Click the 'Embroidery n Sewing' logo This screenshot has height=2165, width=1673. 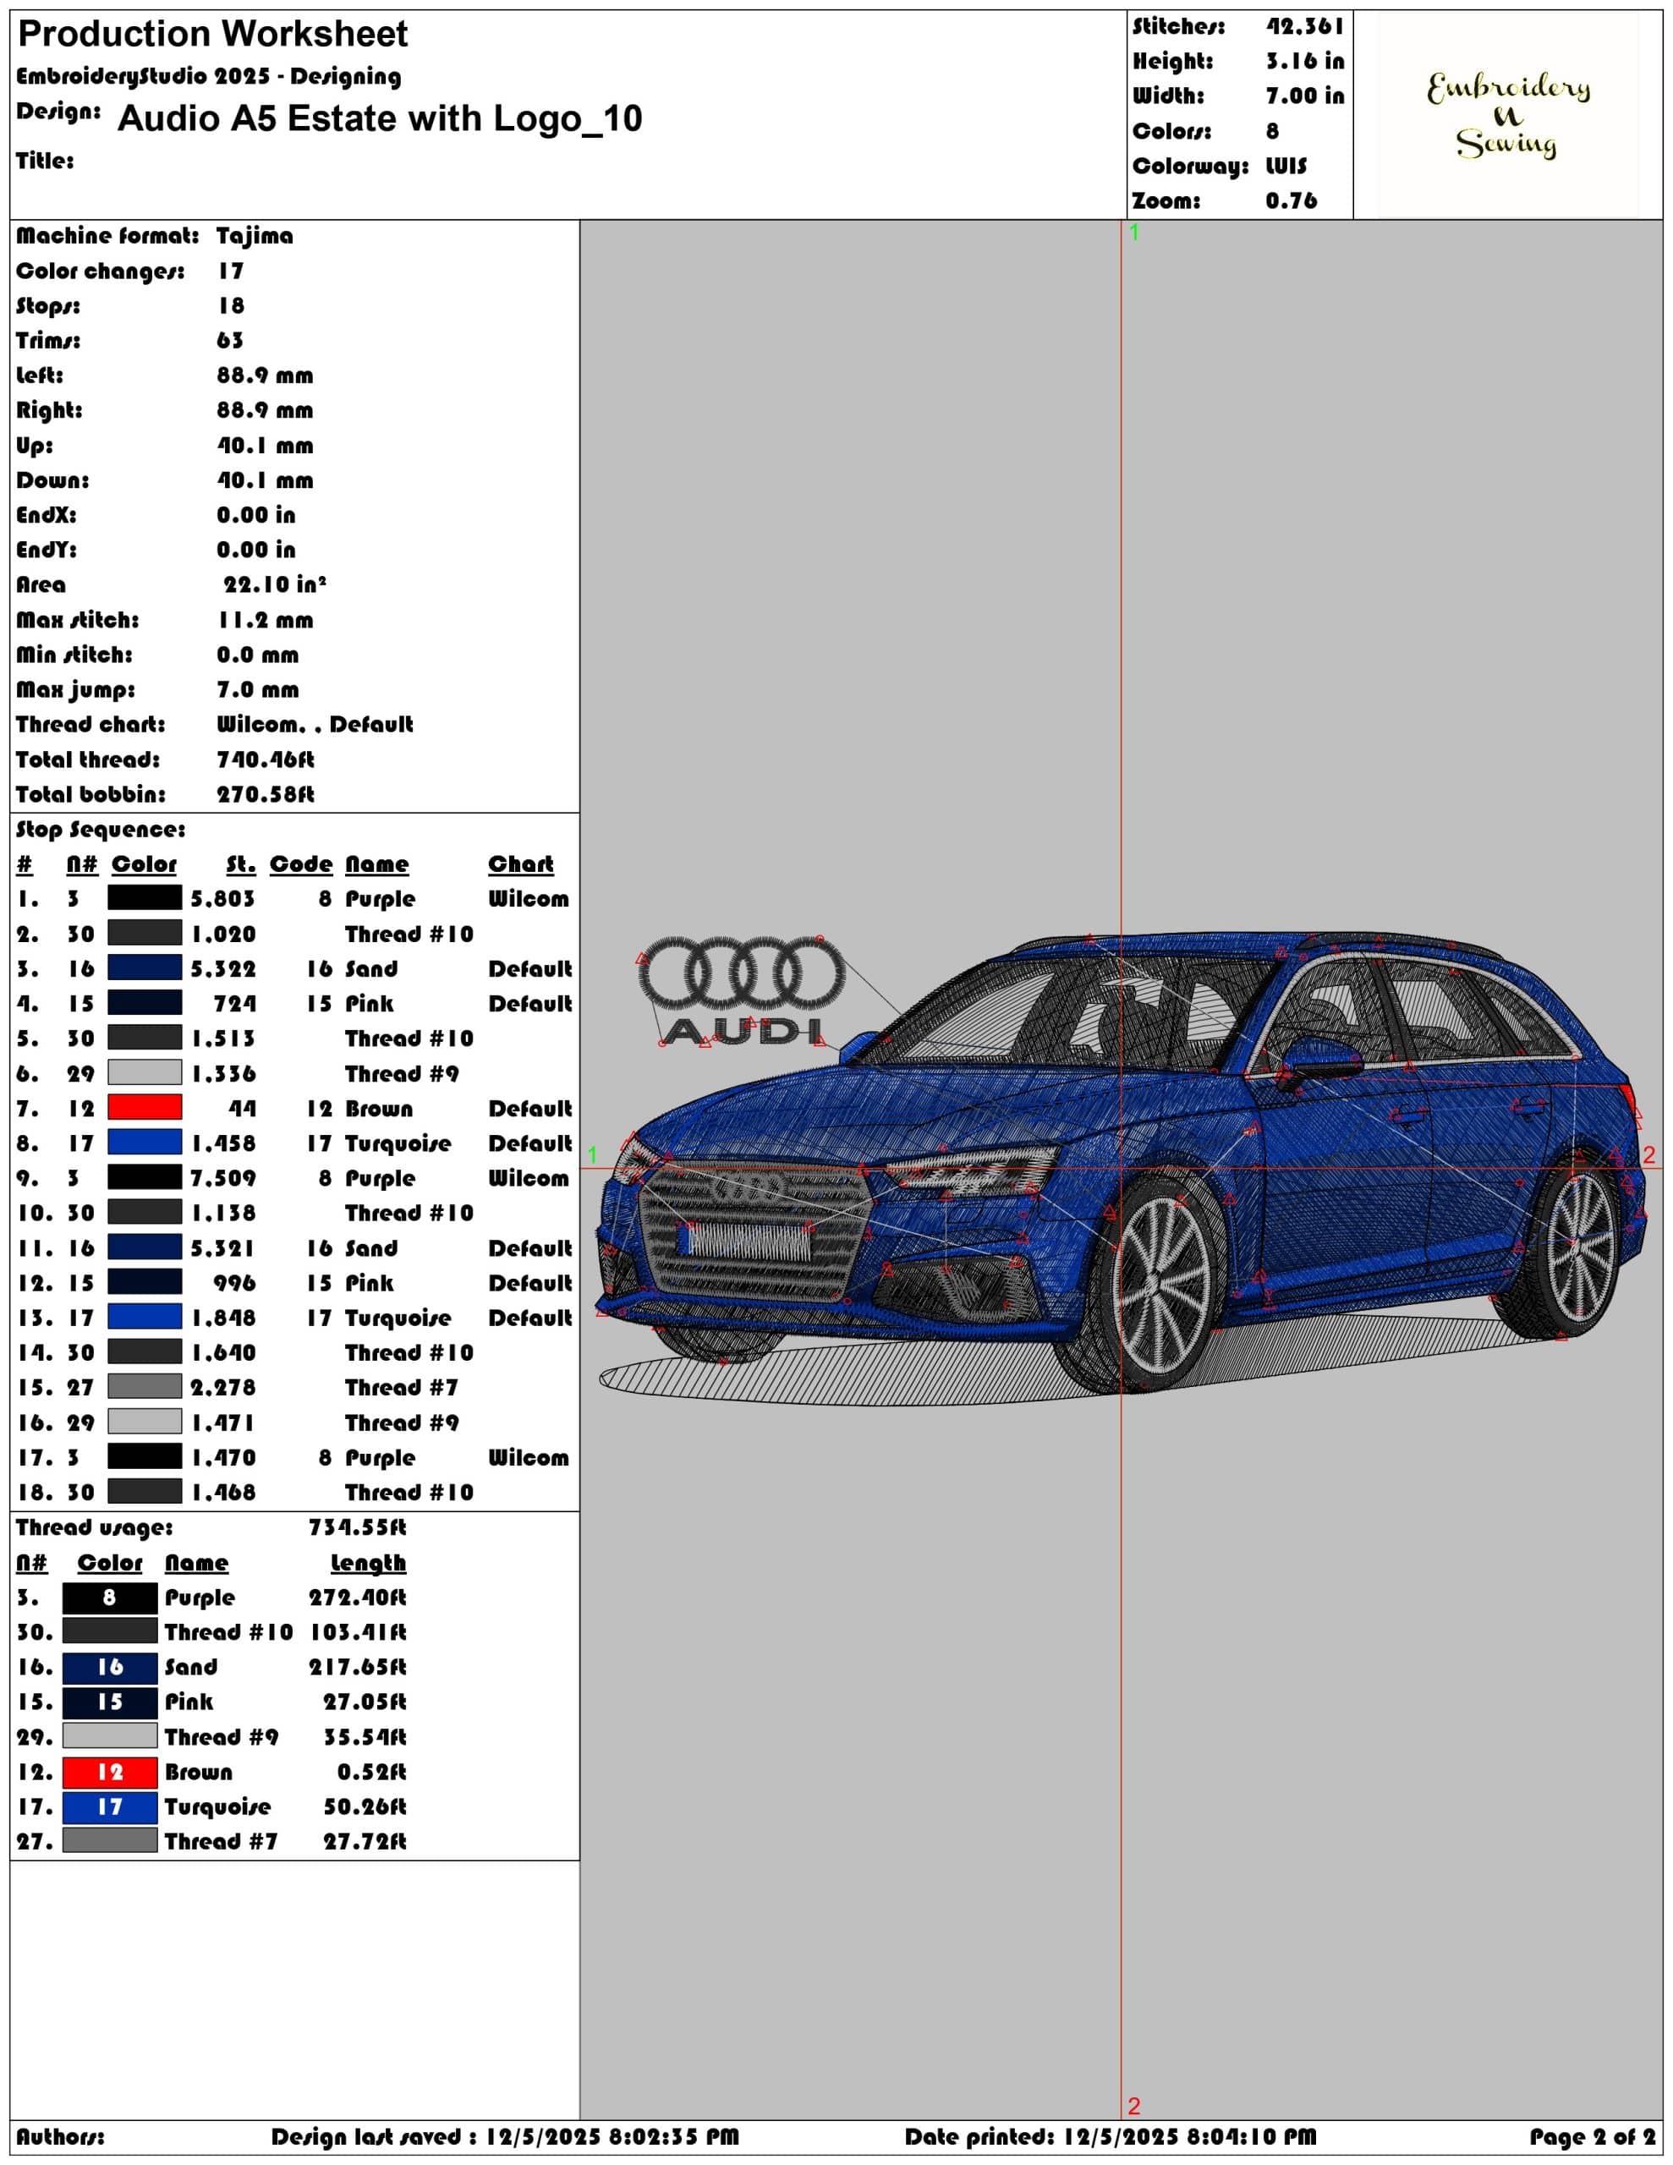click(1507, 115)
